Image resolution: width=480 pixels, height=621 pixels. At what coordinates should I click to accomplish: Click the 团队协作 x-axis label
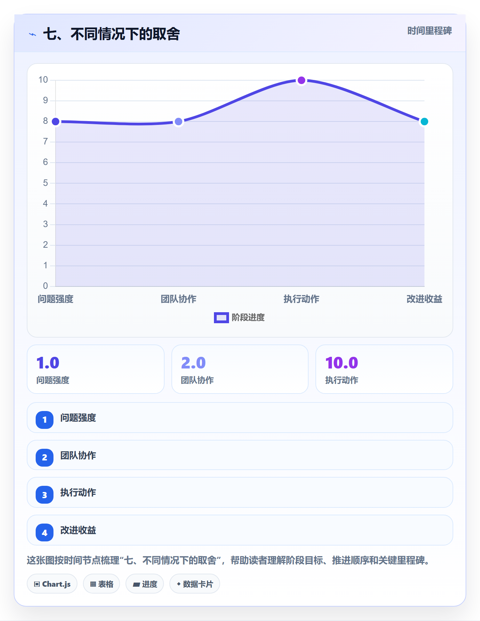178,299
